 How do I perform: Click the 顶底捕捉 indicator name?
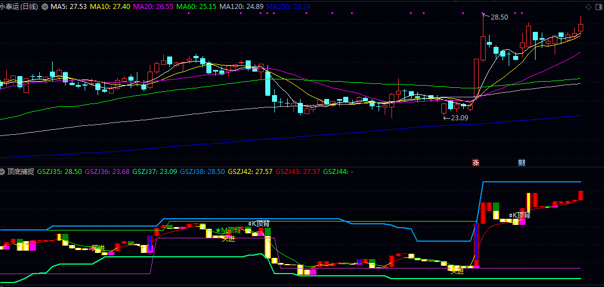[21, 171]
